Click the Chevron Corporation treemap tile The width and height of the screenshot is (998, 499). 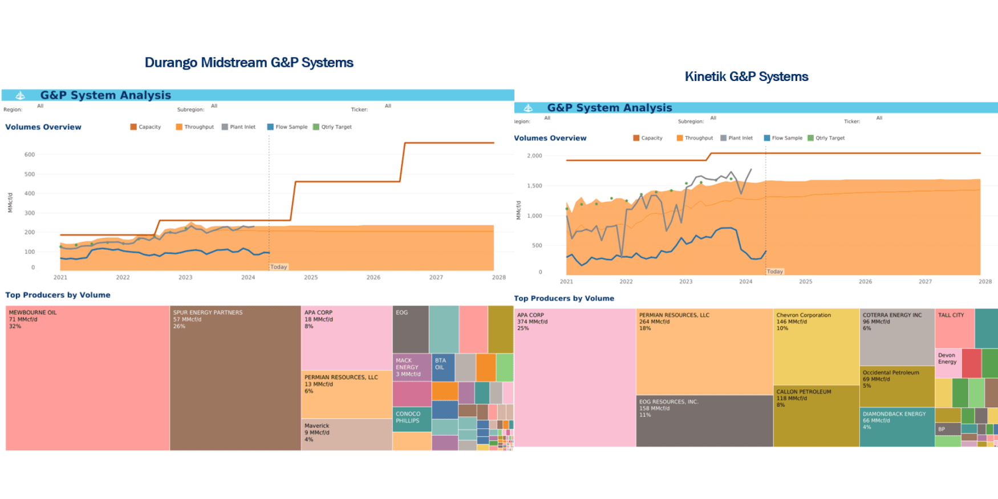point(816,346)
